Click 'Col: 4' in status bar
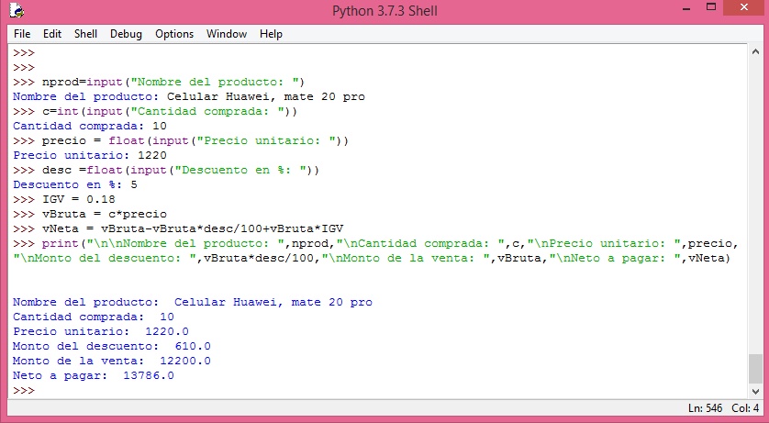This screenshot has width=769, height=423. click(x=745, y=408)
